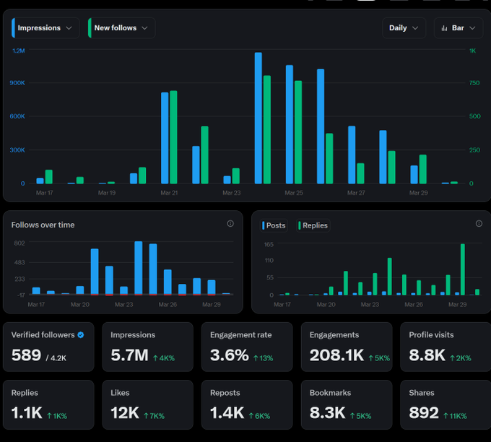Image resolution: width=491 pixels, height=442 pixels.
Task: Open the Likes 12K card
Action: pyautogui.click(x=147, y=404)
